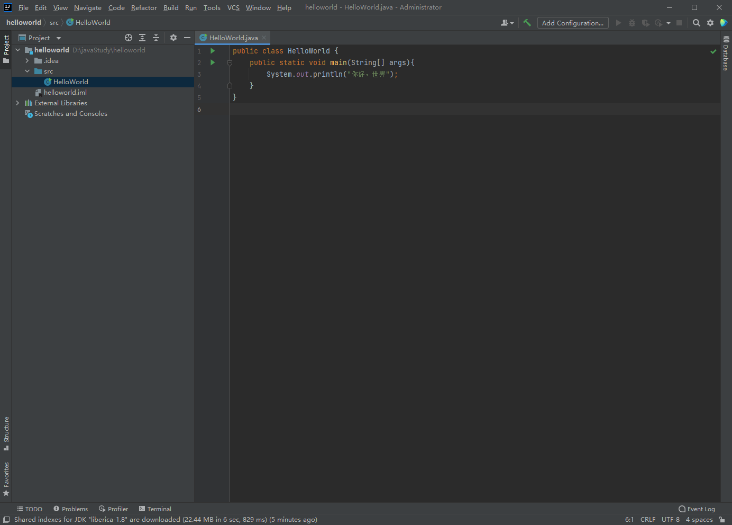Viewport: 732px width, 525px height.
Task: Select helloworld.iml in the project tree
Action: 65,93
